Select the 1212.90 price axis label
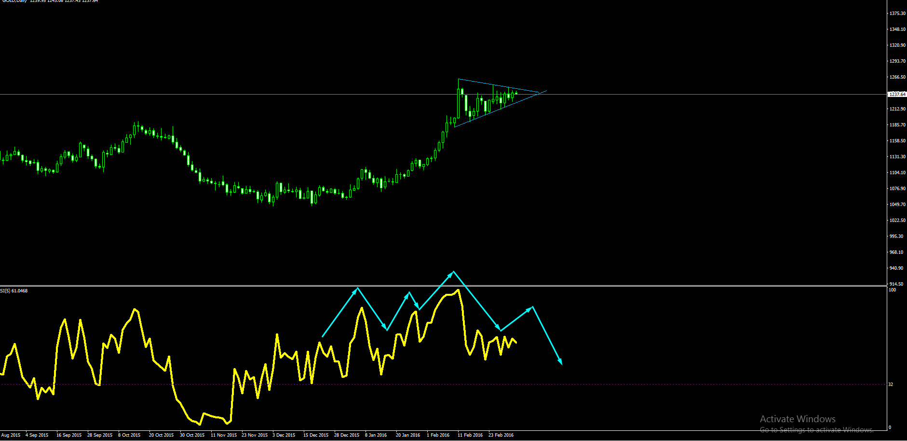Screen dimensions: 907x441 (897, 109)
